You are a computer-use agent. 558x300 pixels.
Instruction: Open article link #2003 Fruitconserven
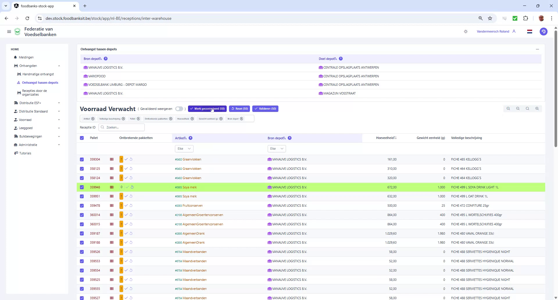[x=189, y=206]
